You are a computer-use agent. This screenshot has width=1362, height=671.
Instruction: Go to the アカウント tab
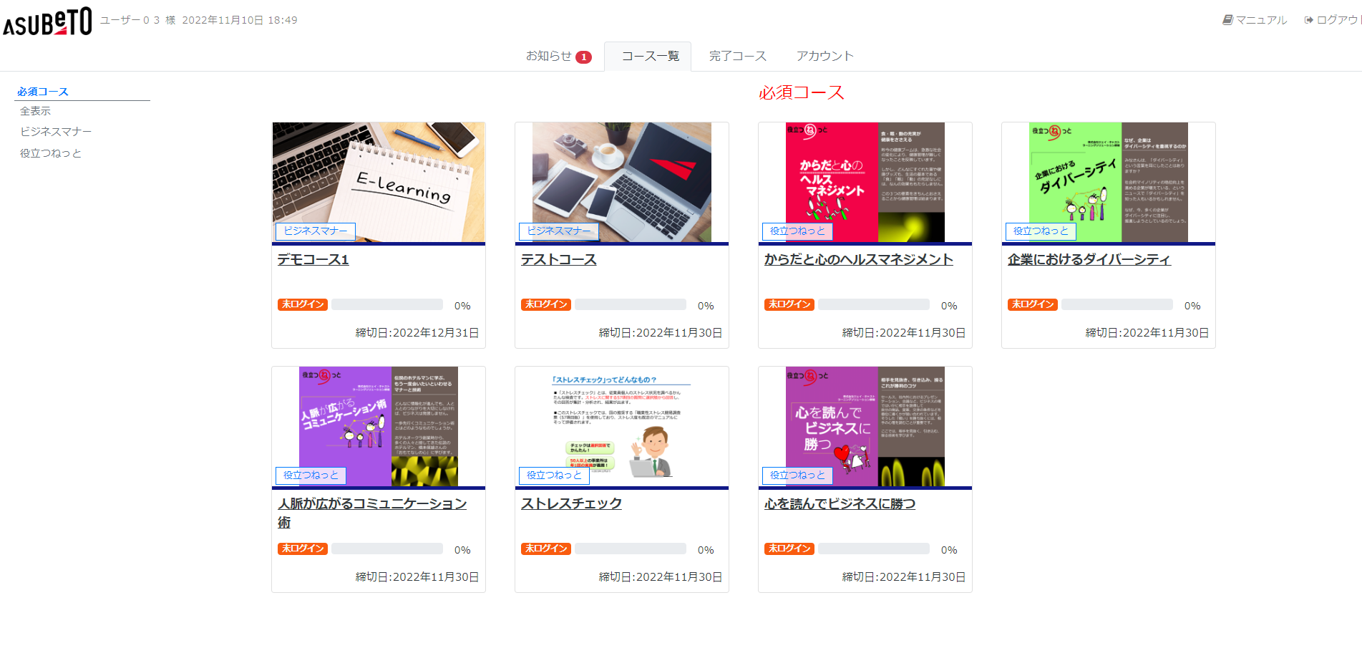click(825, 56)
